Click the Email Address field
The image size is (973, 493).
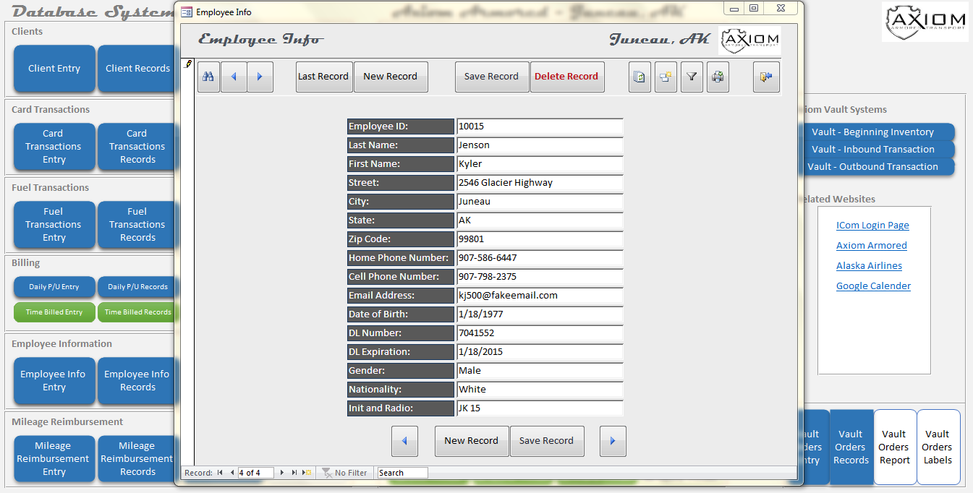(540, 296)
